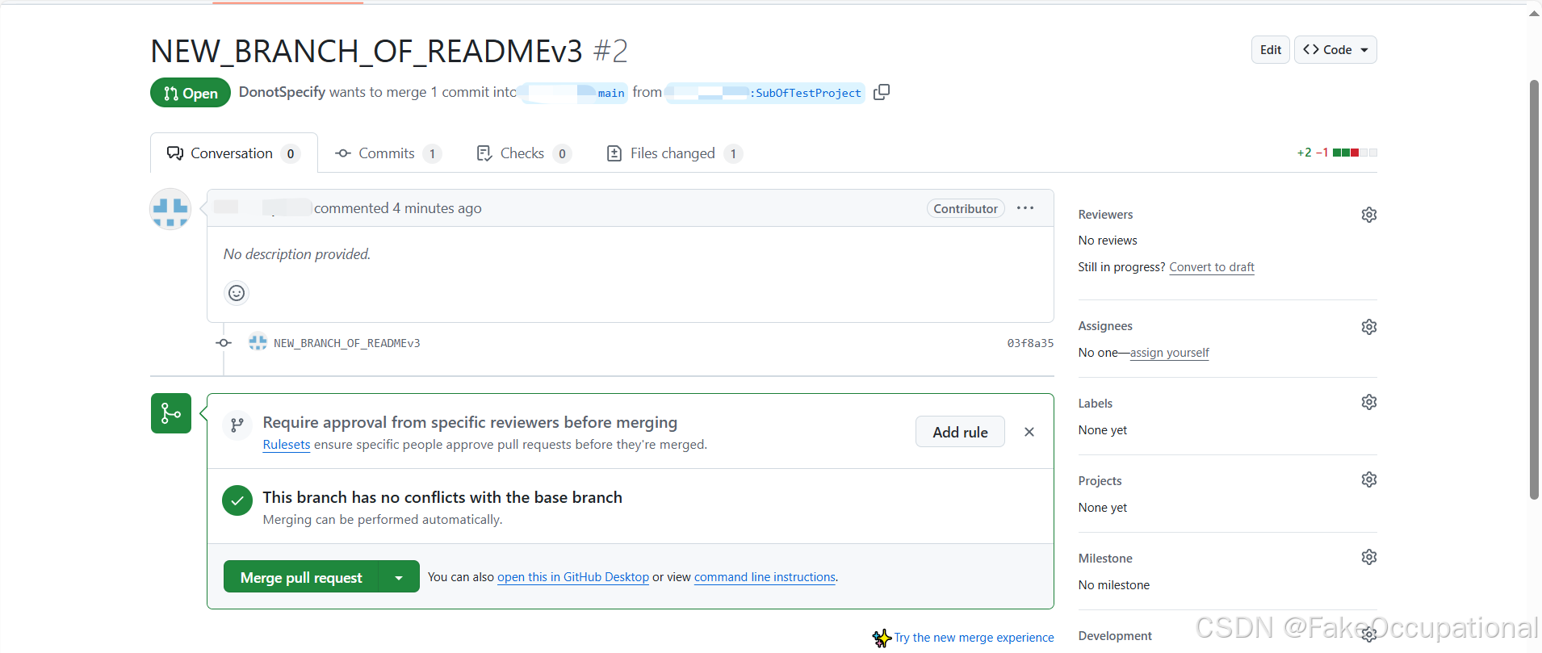
Task: Add emoji reaction to the comment
Action: [x=237, y=293]
